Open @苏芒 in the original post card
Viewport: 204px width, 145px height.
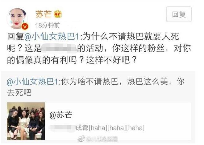[x=61, y=115]
